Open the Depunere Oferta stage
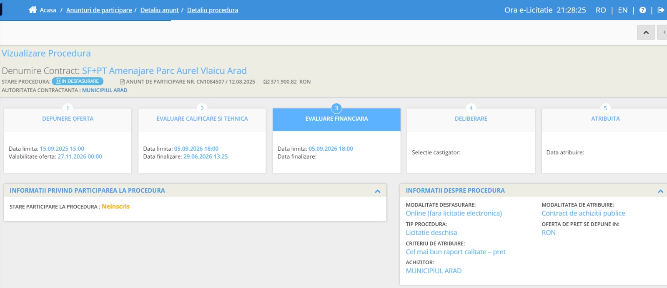The width and height of the screenshot is (667, 288). point(68,119)
